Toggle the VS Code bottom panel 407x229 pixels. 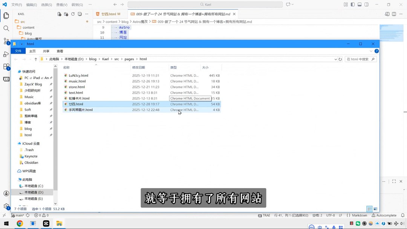[x=360, y=5]
